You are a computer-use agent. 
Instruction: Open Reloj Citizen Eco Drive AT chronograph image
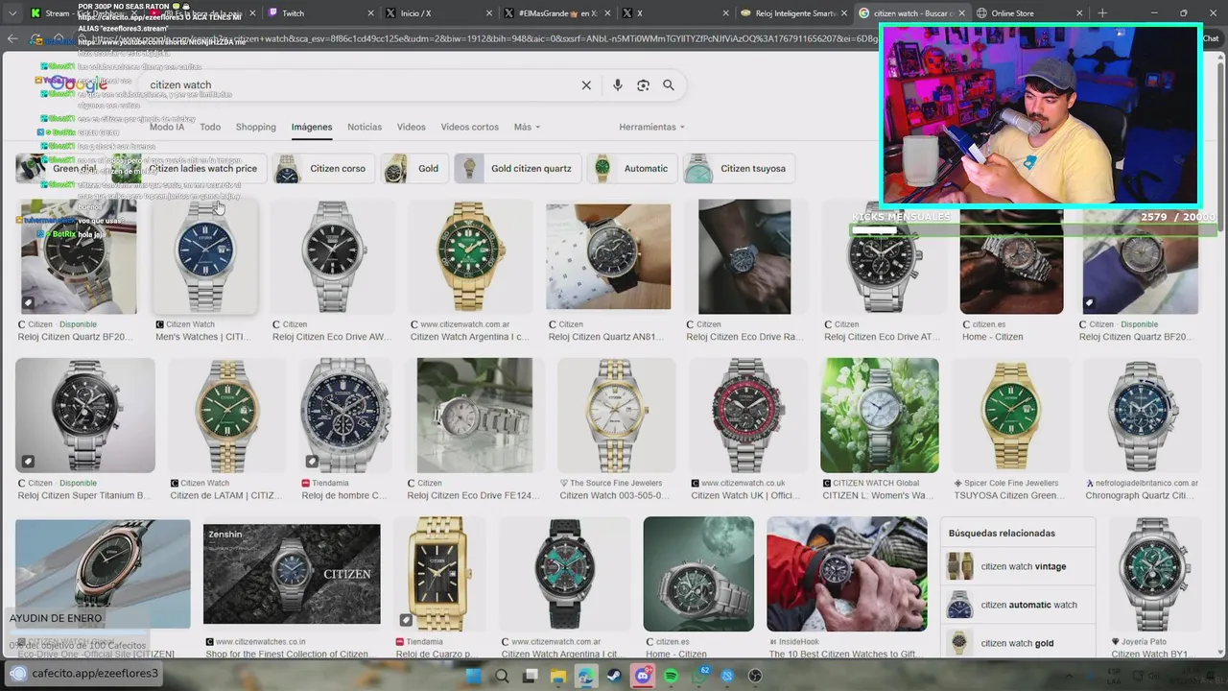(x=885, y=256)
